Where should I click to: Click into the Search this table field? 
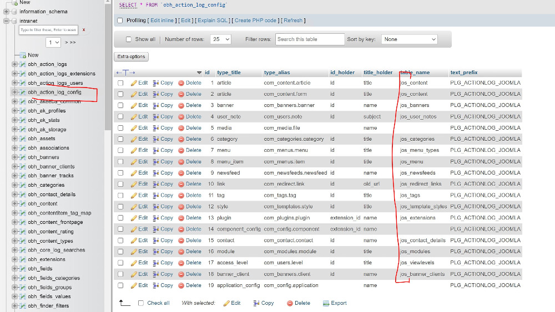point(310,39)
